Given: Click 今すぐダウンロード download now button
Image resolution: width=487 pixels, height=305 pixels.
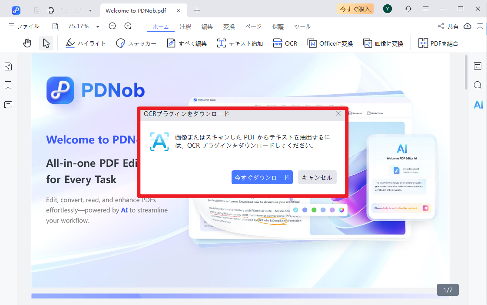Looking at the screenshot, I should (262, 177).
